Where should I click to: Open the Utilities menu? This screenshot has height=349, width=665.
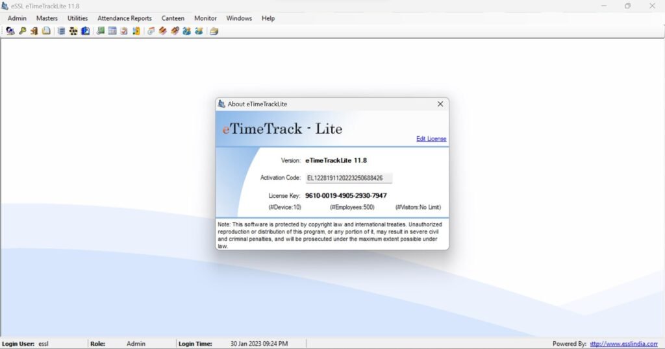tap(78, 18)
